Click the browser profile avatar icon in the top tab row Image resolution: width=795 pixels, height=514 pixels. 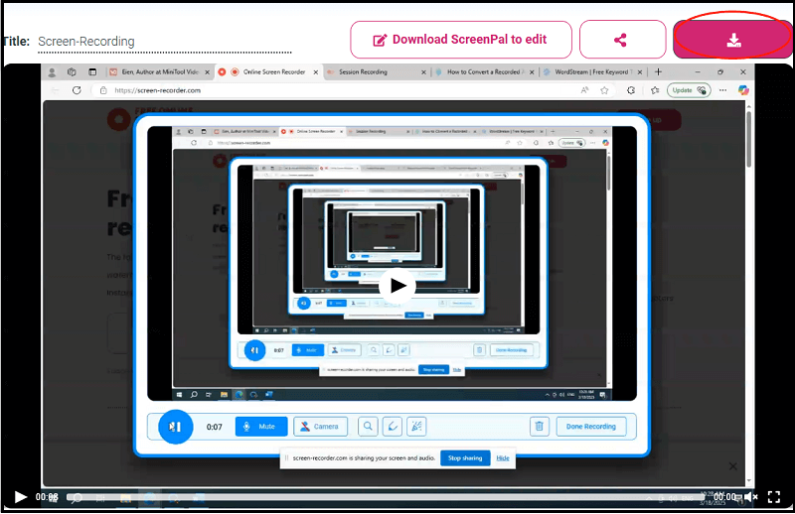52,72
